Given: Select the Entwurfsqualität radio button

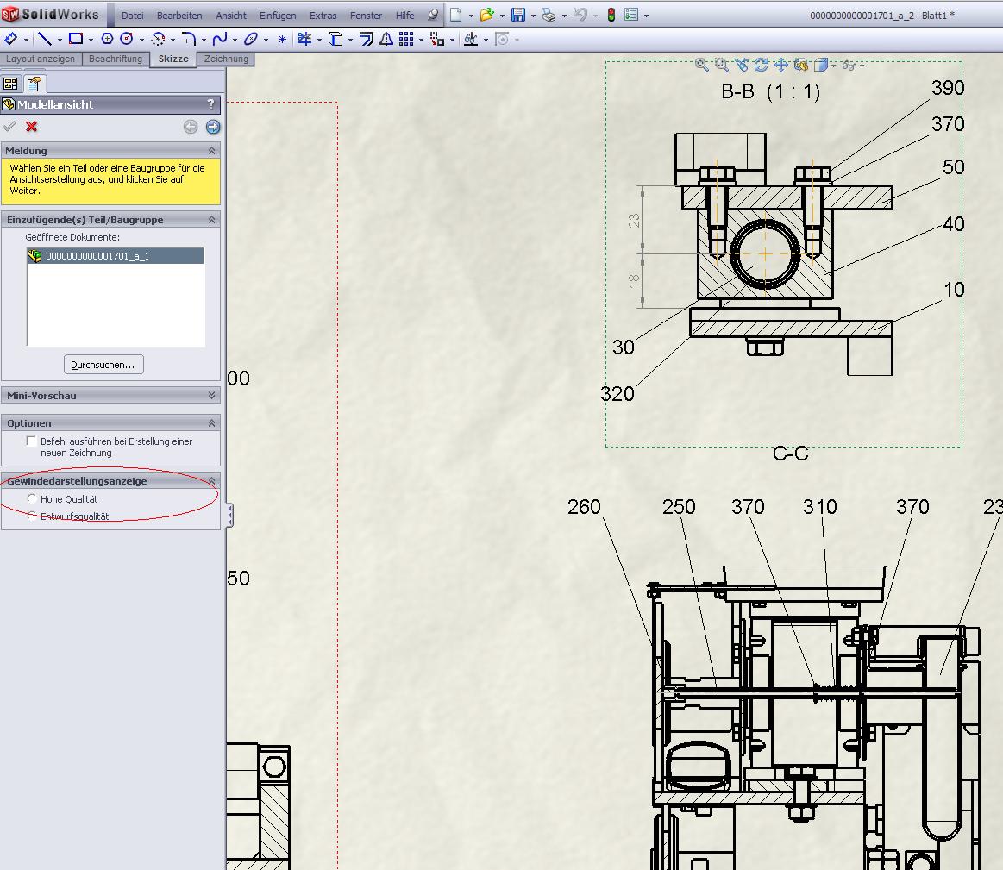Looking at the screenshot, I should coord(33,516).
